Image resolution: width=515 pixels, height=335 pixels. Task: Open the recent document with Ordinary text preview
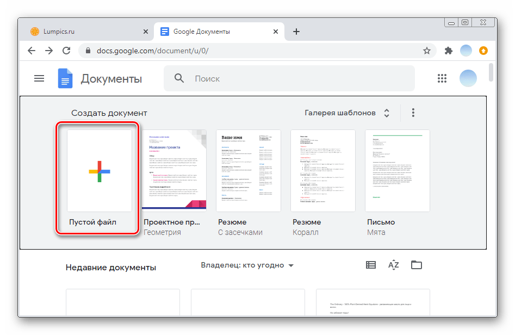pos(373,302)
